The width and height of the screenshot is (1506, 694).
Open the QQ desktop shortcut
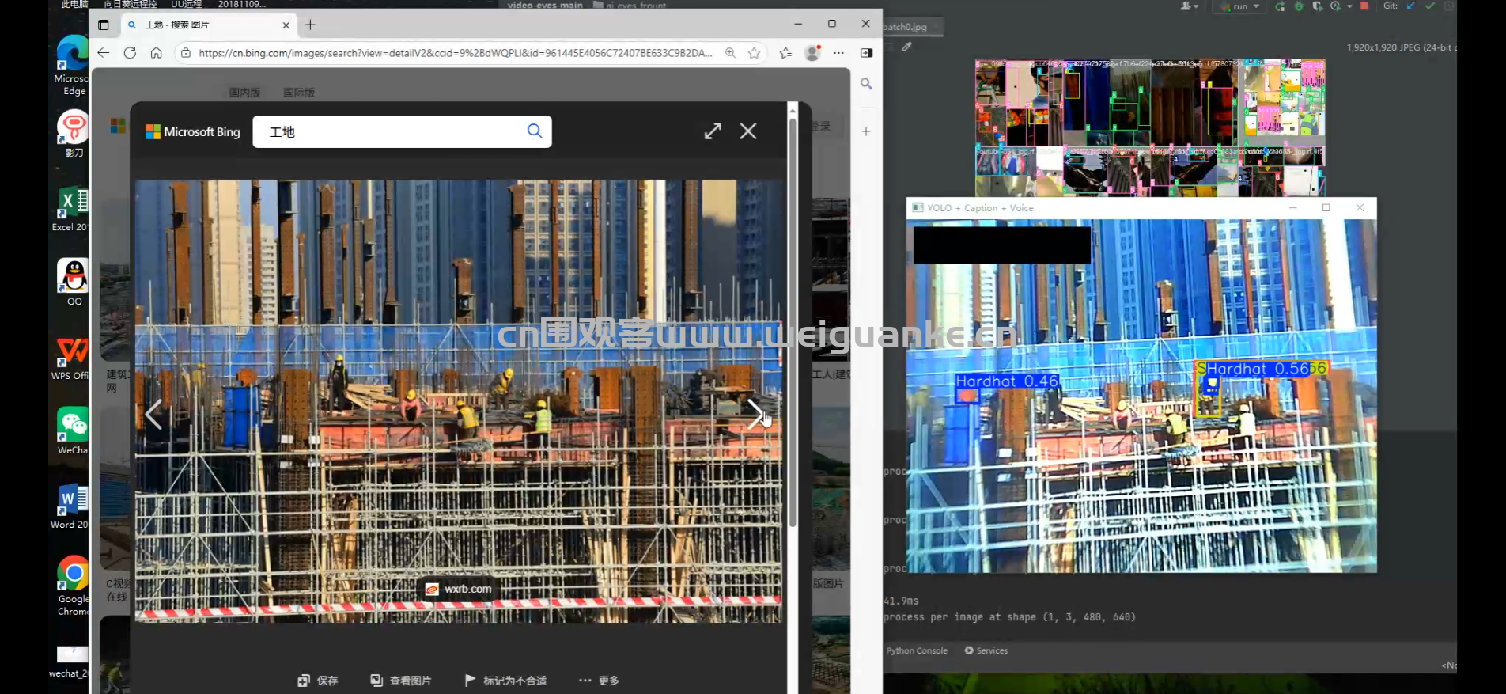pyautogui.click(x=73, y=282)
